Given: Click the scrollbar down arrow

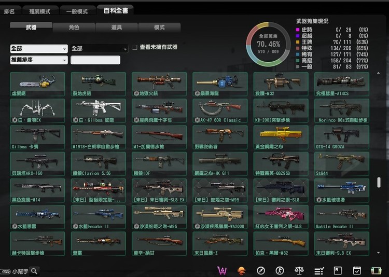Looking at the screenshot, I should point(378,253).
